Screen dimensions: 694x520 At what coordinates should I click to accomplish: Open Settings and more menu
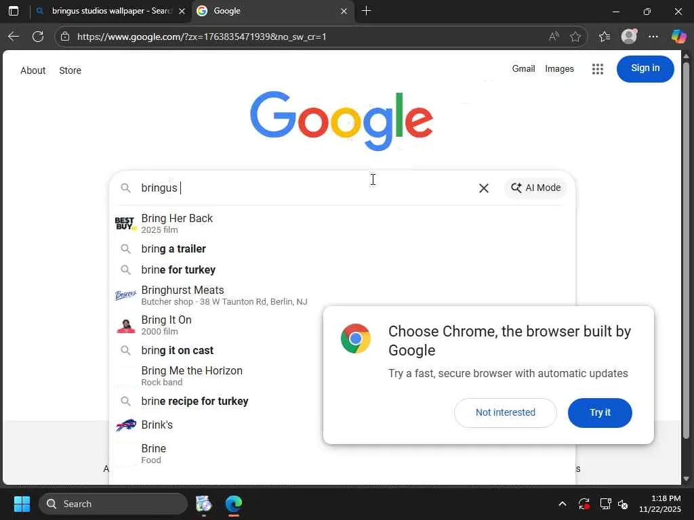[653, 37]
